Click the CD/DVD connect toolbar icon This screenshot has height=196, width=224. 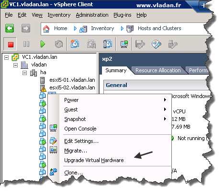(157, 44)
